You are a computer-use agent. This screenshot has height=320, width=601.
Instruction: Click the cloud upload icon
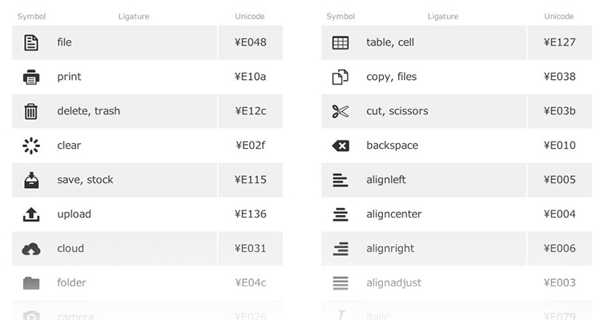coord(31,249)
